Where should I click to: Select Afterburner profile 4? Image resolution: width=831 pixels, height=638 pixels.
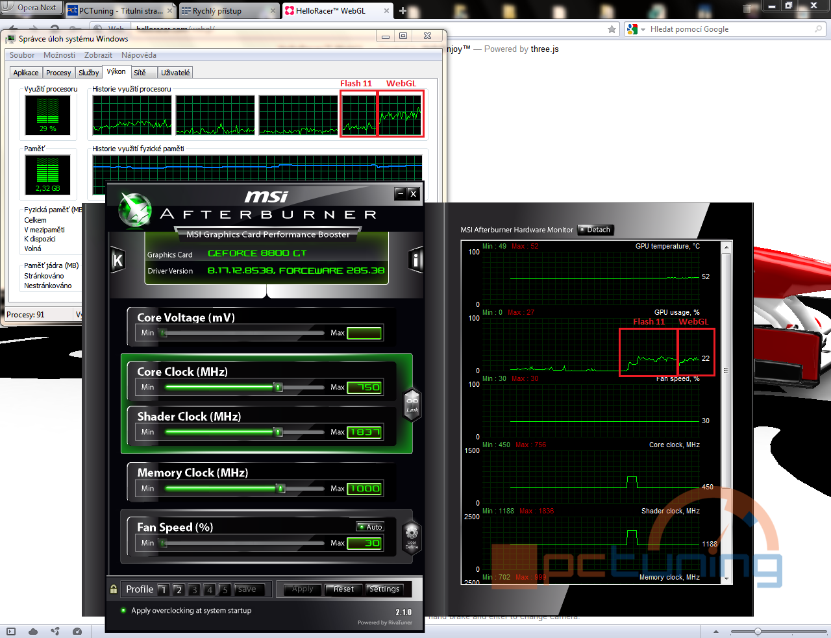coord(209,589)
